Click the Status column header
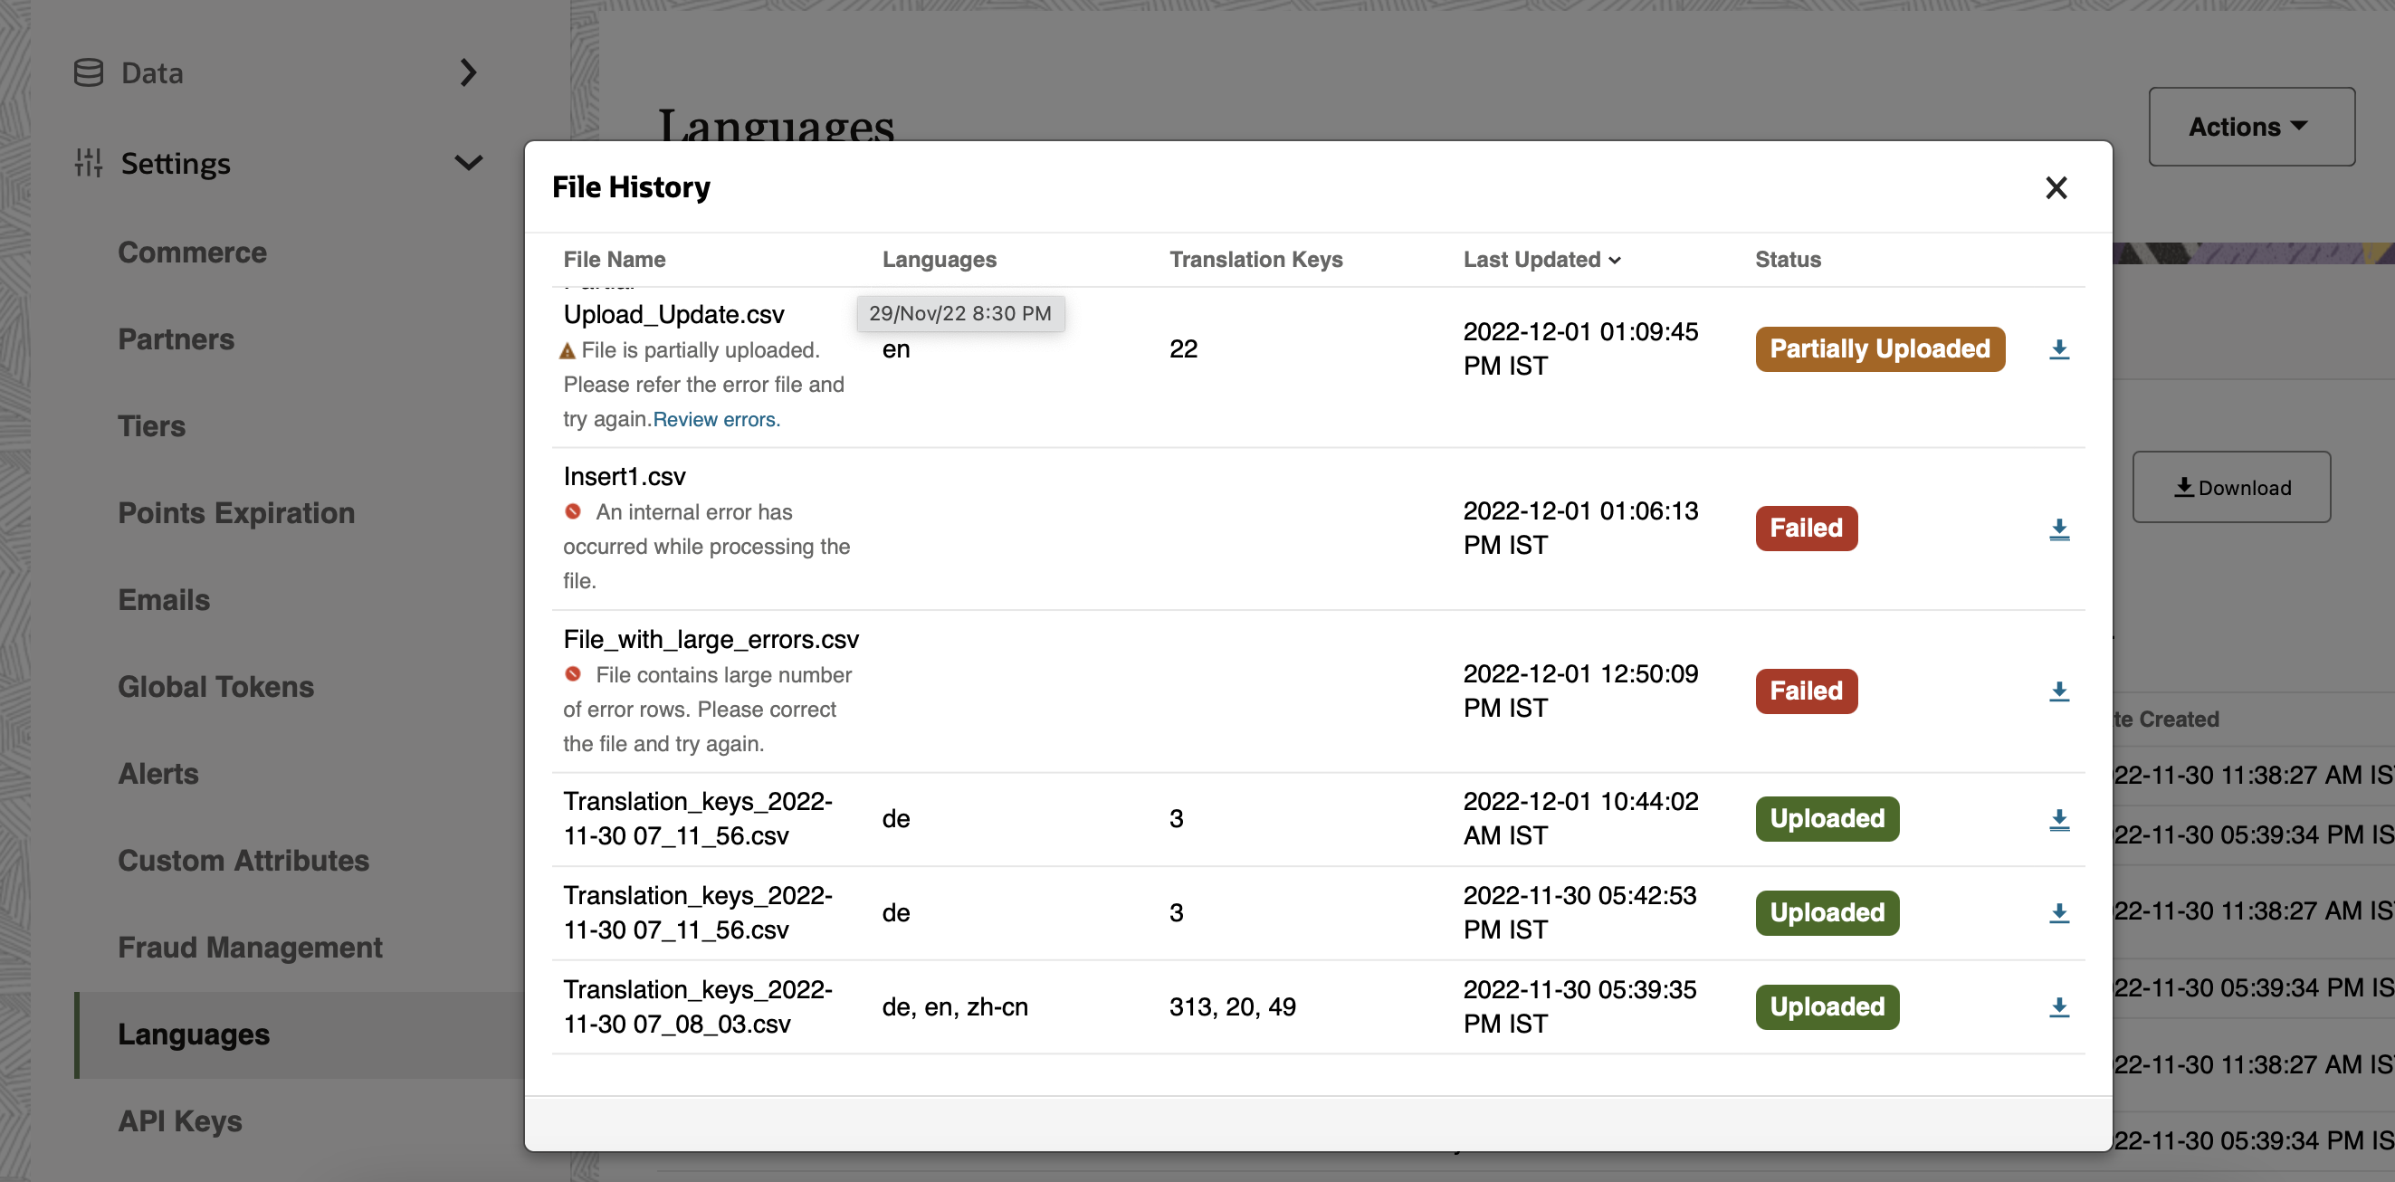 click(1787, 260)
